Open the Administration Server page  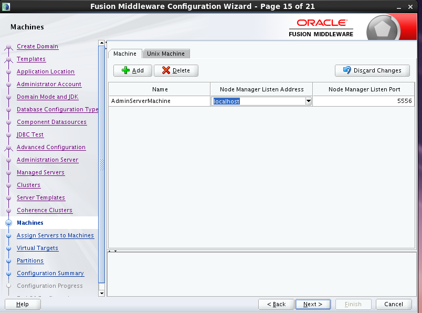pyautogui.click(x=47, y=160)
